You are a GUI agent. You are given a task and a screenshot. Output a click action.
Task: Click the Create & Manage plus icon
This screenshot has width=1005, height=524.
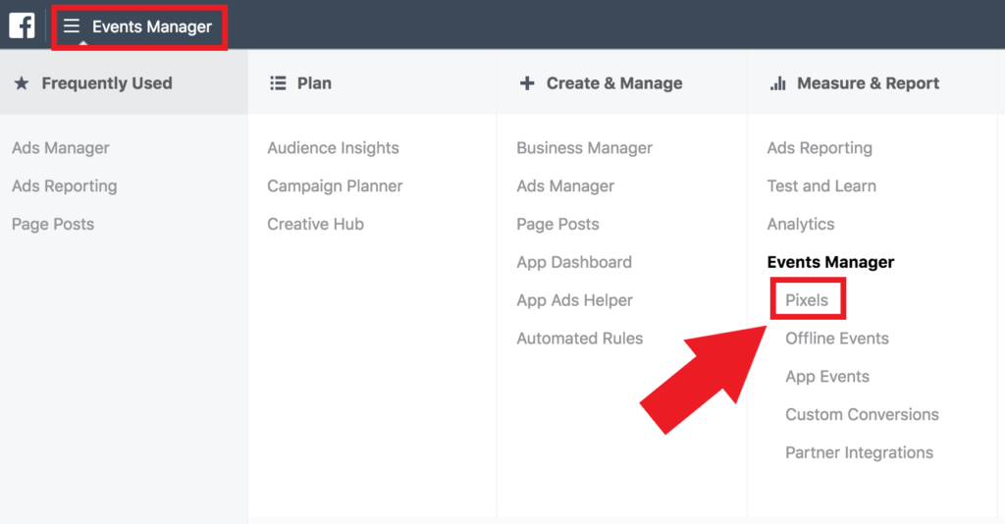[x=526, y=83]
